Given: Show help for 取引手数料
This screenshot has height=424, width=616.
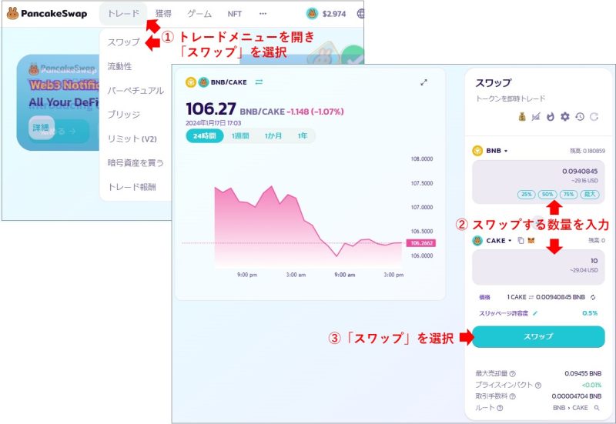Looking at the screenshot, I should point(513,396).
